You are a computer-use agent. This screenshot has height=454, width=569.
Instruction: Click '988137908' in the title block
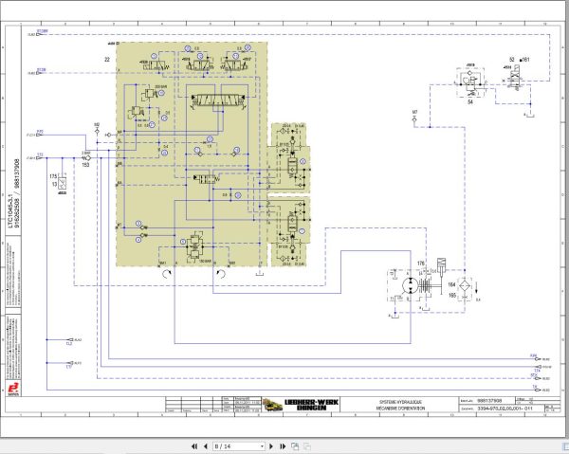click(x=489, y=401)
